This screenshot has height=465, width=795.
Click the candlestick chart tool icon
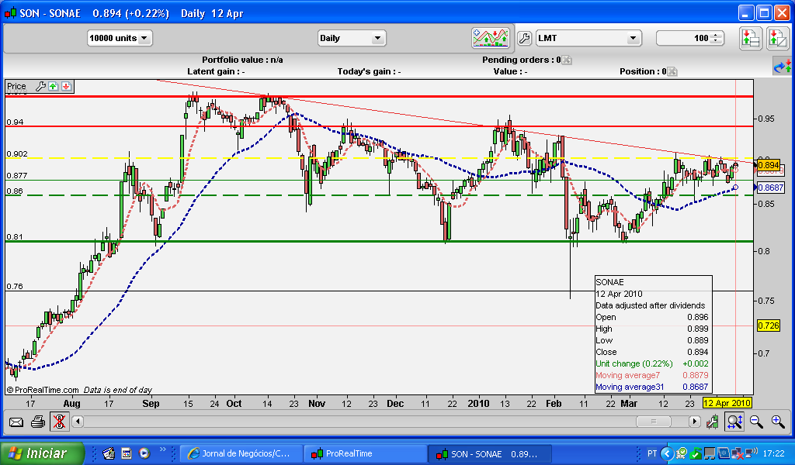click(713, 422)
